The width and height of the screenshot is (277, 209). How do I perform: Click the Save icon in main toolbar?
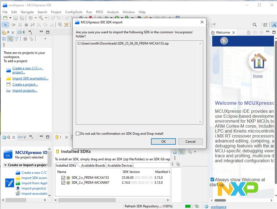15,18
